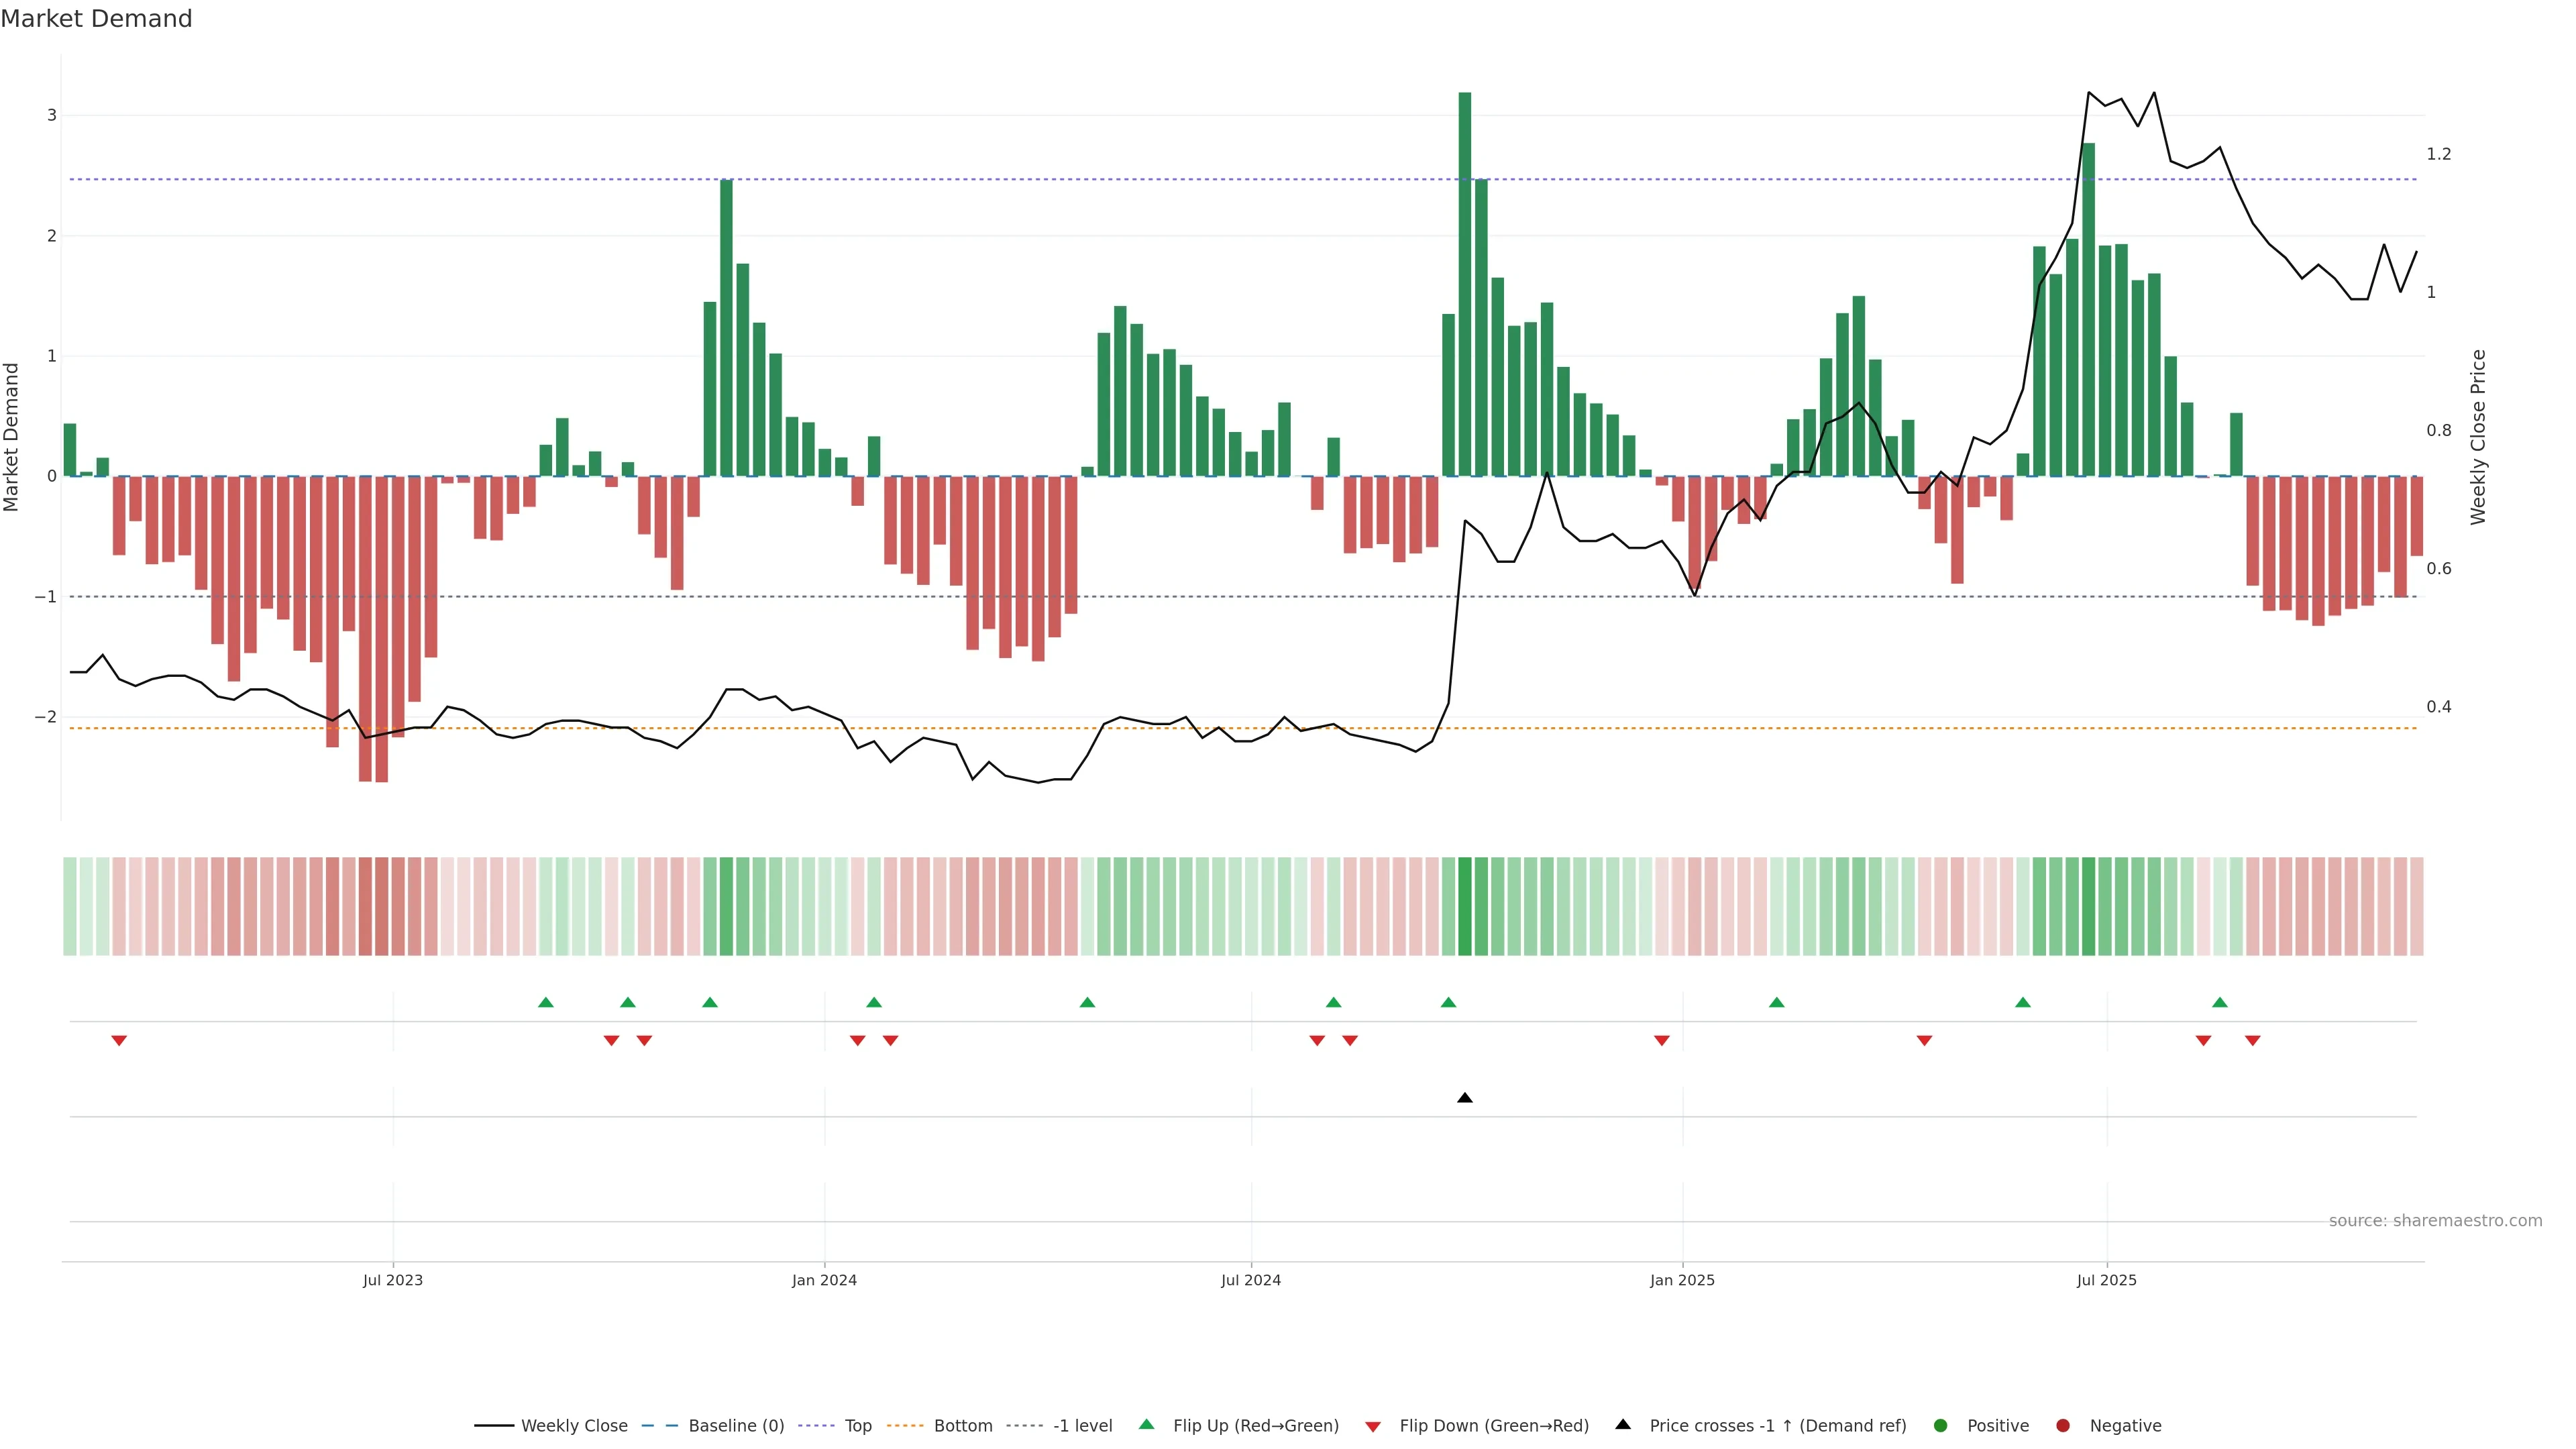Click the black Price crosses -1 legend triangle
2576x1449 pixels.
pos(1623,1424)
